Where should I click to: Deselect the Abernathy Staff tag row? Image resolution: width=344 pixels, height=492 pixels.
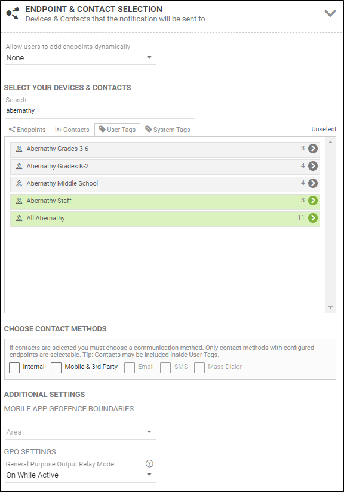pos(165,201)
